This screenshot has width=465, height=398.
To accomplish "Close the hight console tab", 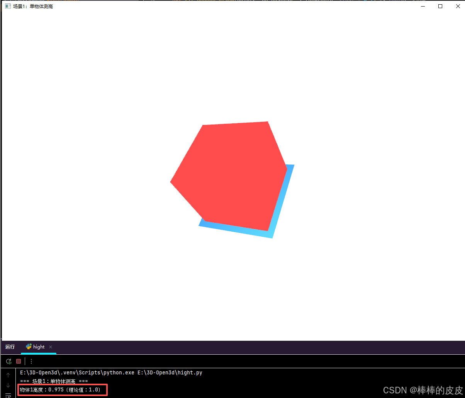I will pos(51,347).
